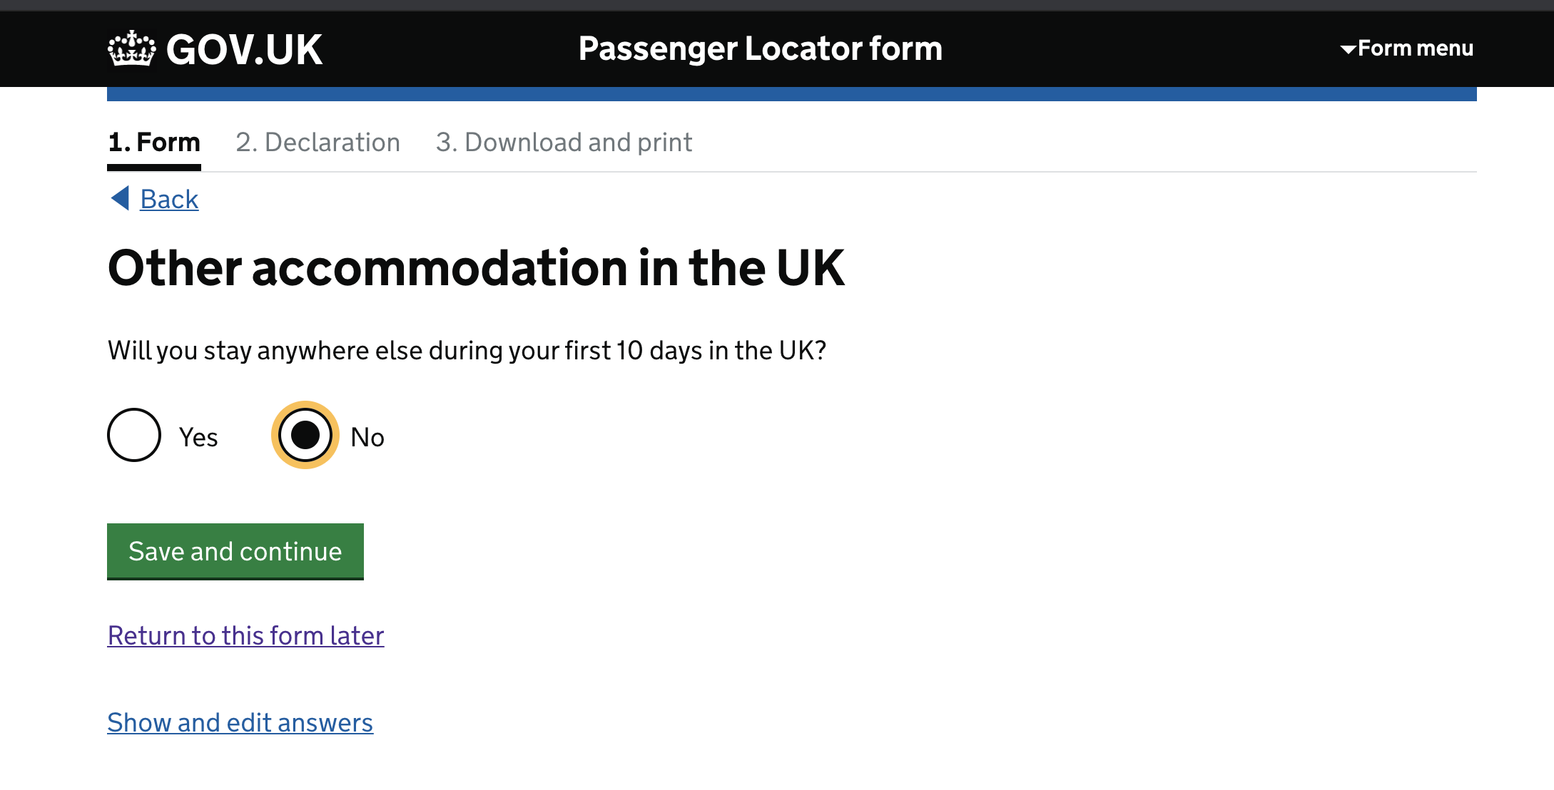Follow the Back link

coord(169,199)
